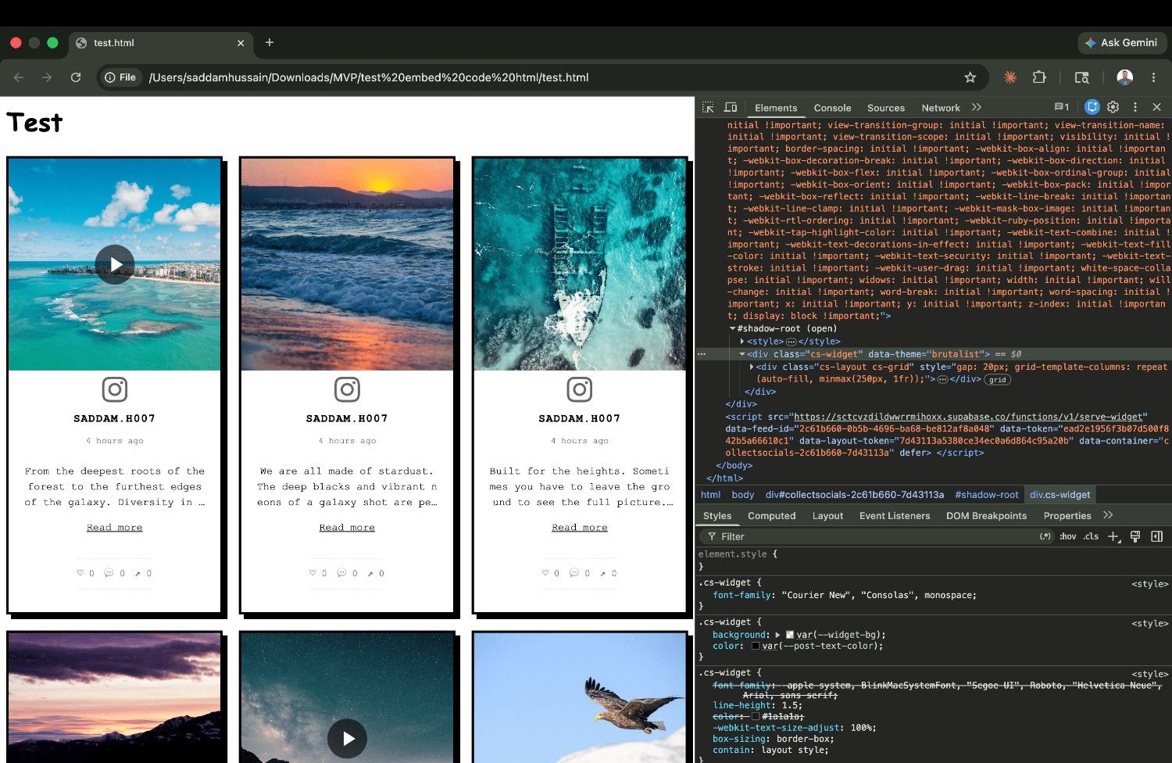Viewport: 1172px width, 763px height.
Task: Click the issues counter badge in DevTools
Action: point(1062,107)
